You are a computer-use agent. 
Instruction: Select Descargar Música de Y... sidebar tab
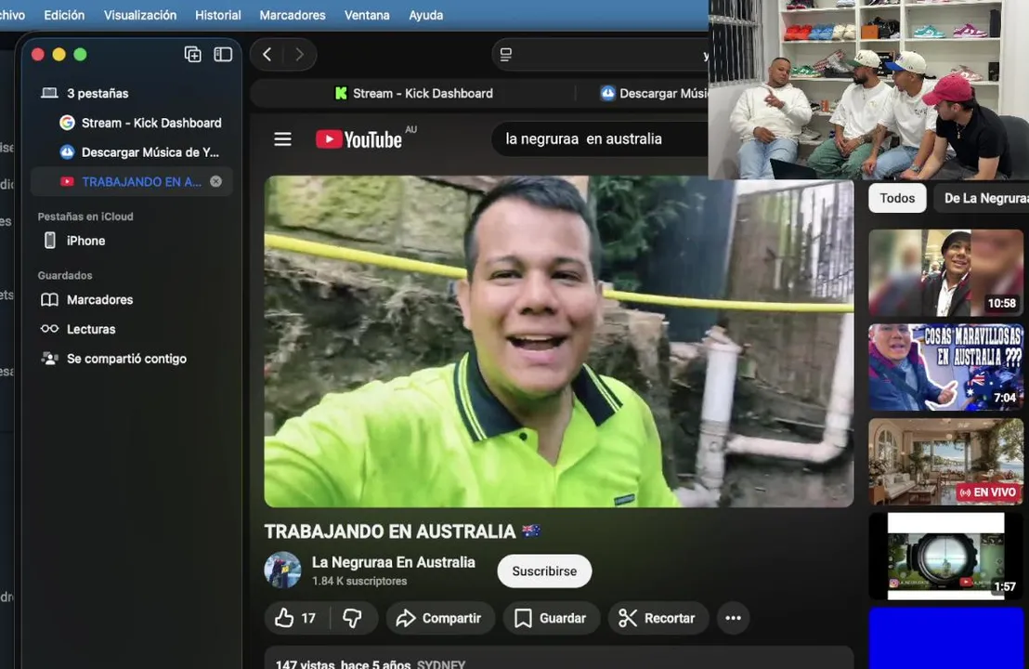click(x=133, y=152)
